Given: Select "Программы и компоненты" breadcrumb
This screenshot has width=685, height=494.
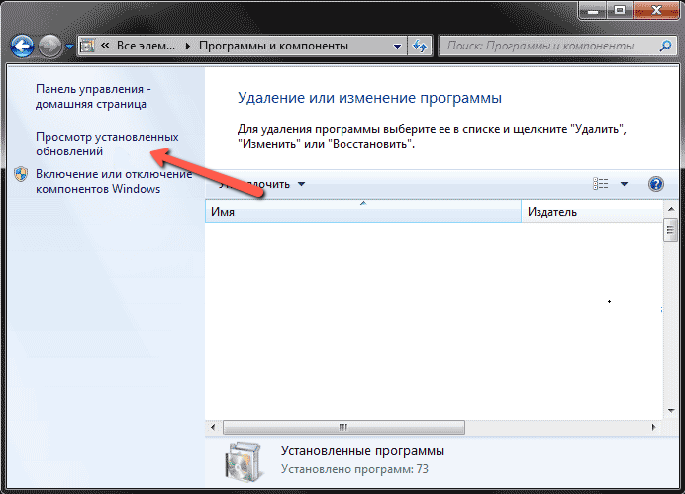Looking at the screenshot, I should pyautogui.click(x=273, y=46).
